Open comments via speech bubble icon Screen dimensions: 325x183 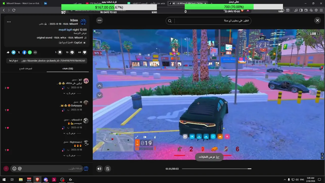[72, 52]
